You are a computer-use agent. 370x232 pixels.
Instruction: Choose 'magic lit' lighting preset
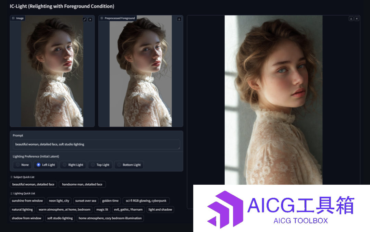pos(102,210)
